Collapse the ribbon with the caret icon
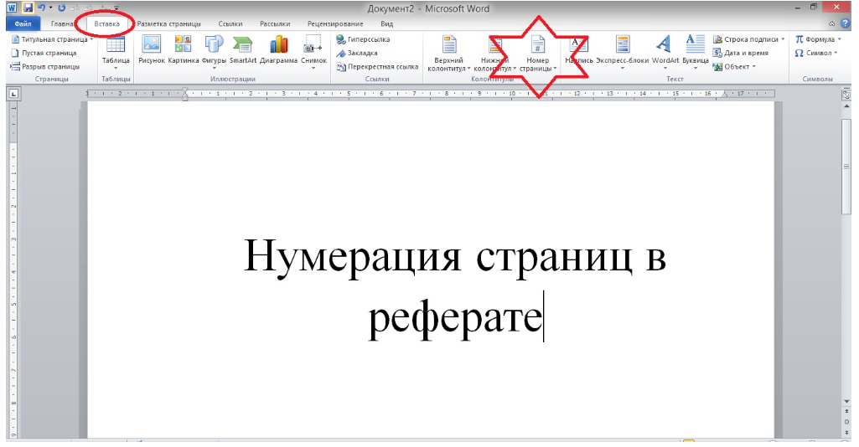 [832, 23]
